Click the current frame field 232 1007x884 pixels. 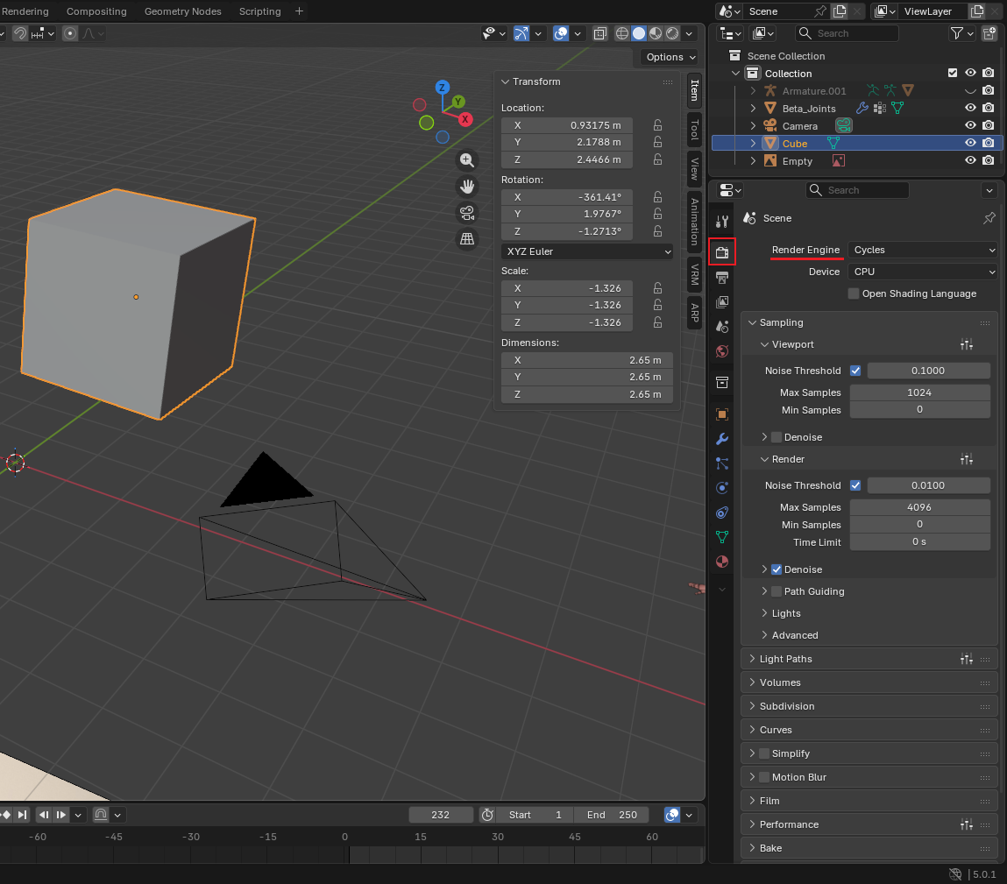tap(441, 815)
